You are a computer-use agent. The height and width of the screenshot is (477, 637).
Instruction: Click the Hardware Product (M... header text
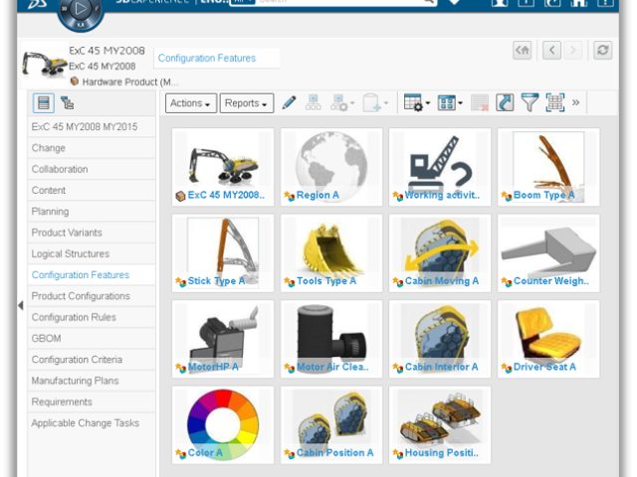(130, 81)
